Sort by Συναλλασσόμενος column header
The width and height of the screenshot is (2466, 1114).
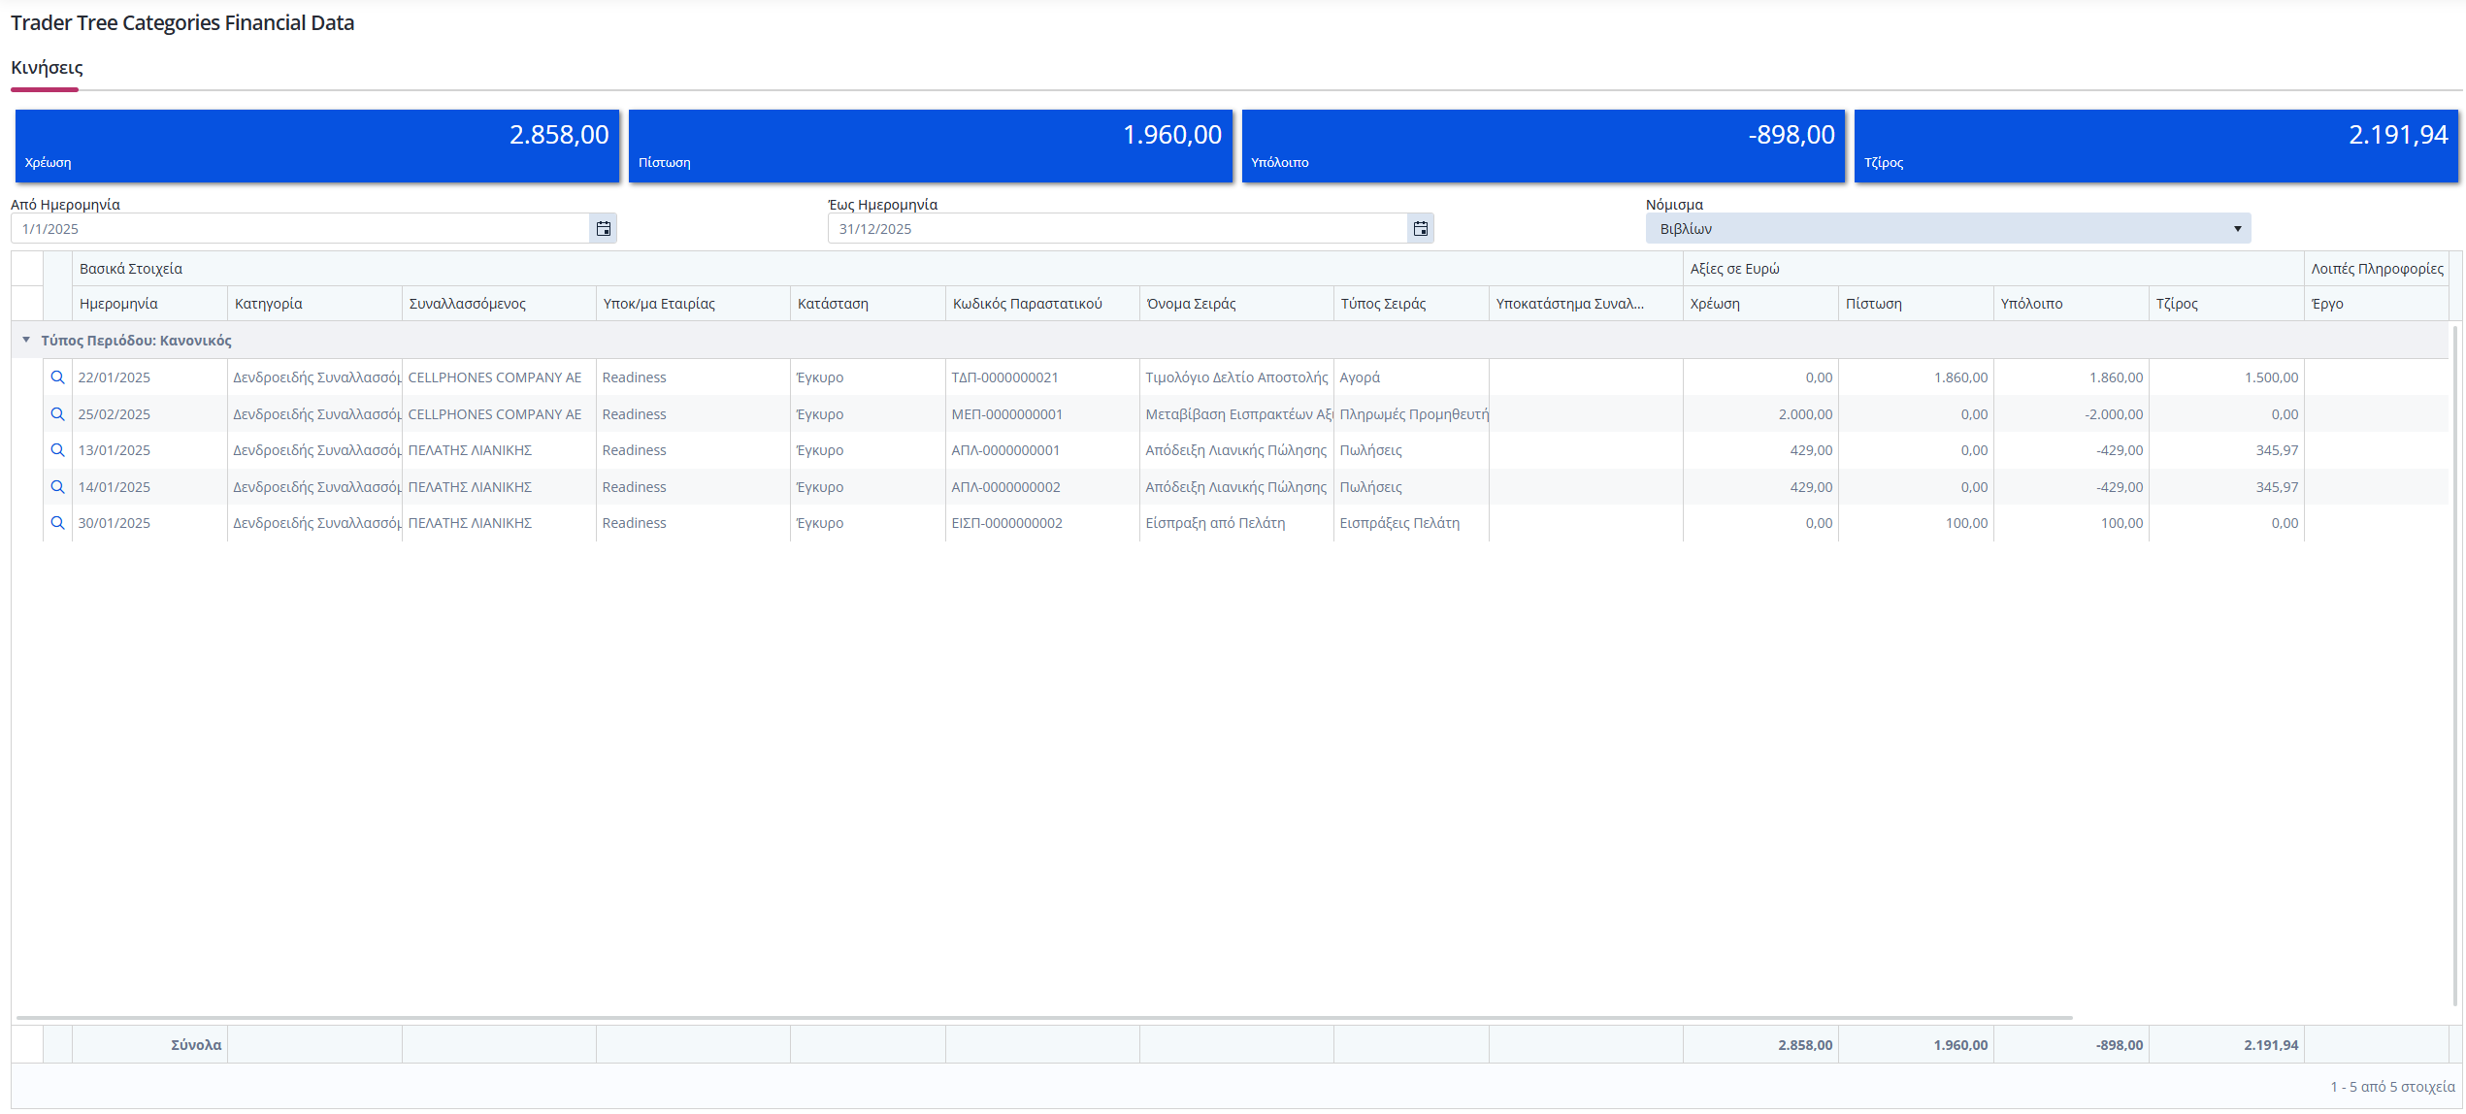tap(499, 304)
